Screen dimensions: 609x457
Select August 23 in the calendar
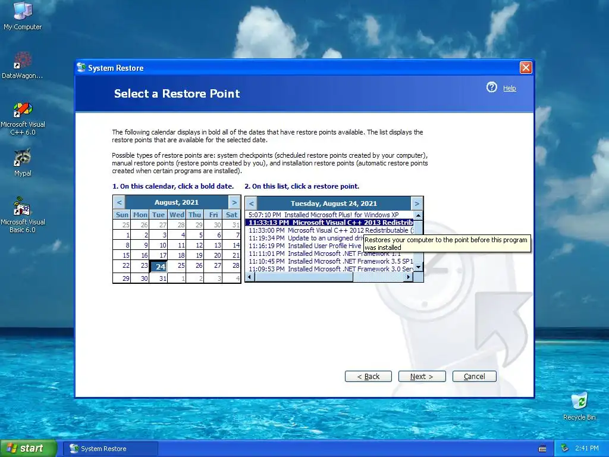tap(140, 265)
